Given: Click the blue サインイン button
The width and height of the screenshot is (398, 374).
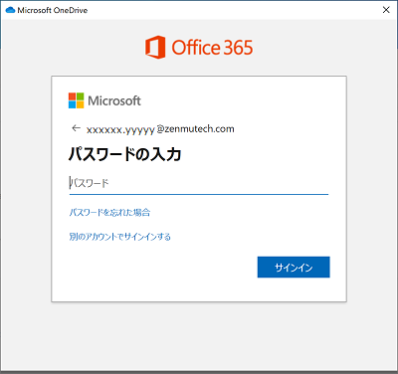Looking at the screenshot, I should (294, 267).
